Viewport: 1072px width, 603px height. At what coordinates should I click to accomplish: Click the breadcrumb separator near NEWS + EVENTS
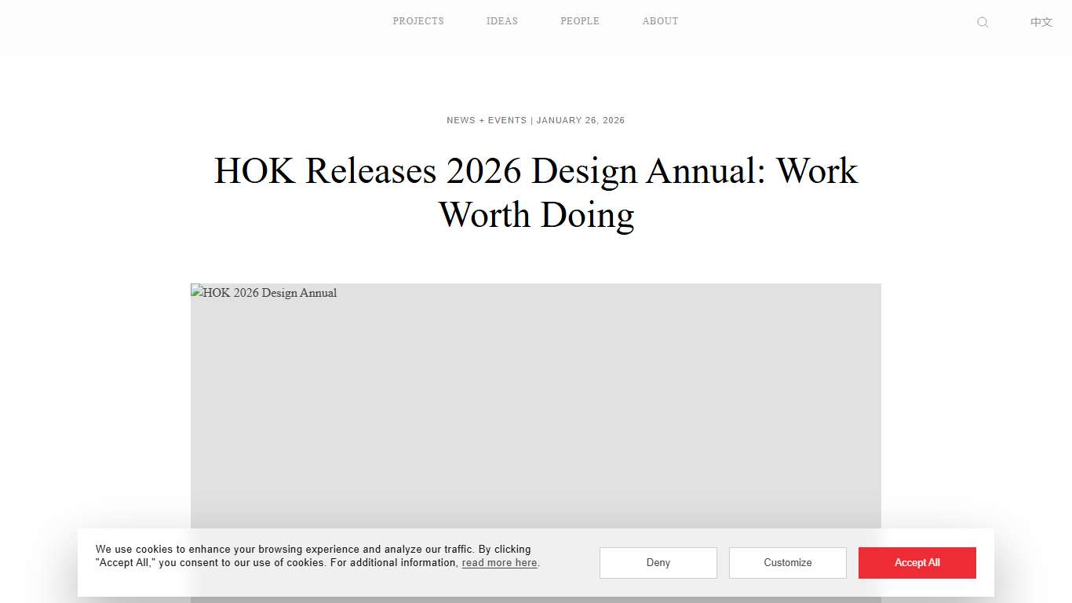tap(531, 120)
